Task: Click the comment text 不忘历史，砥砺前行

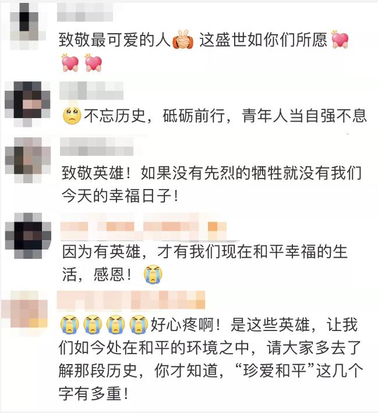Action: (x=154, y=116)
